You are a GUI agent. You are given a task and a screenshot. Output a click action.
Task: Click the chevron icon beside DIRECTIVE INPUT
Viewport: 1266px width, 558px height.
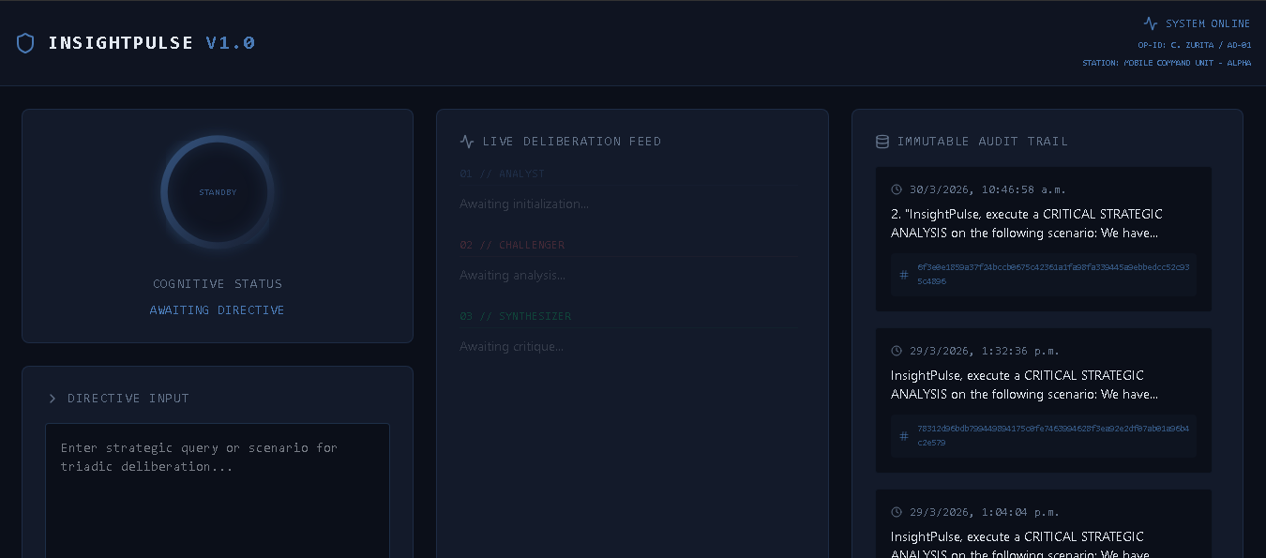click(x=53, y=398)
